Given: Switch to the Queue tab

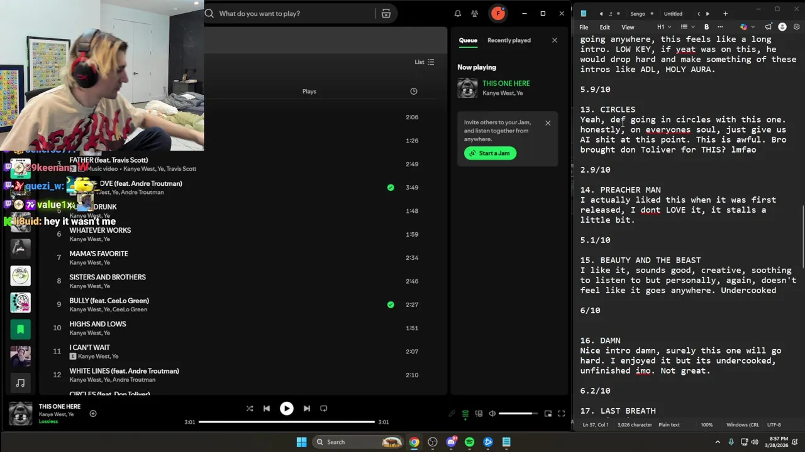Looking at the screenshot, I should click(x=468, y=40).
